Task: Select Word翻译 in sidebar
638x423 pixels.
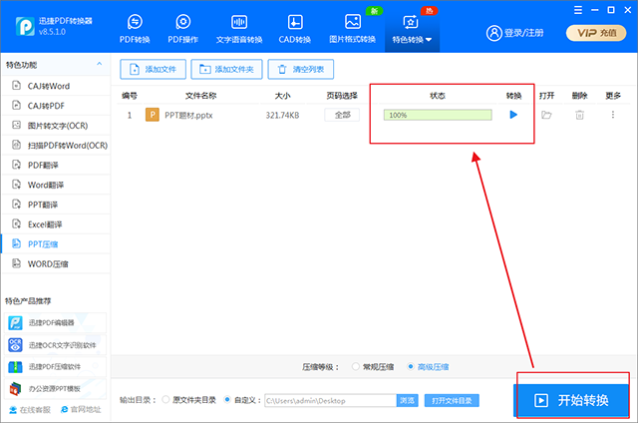Action: pyautogui.click(x=56, y=185)
